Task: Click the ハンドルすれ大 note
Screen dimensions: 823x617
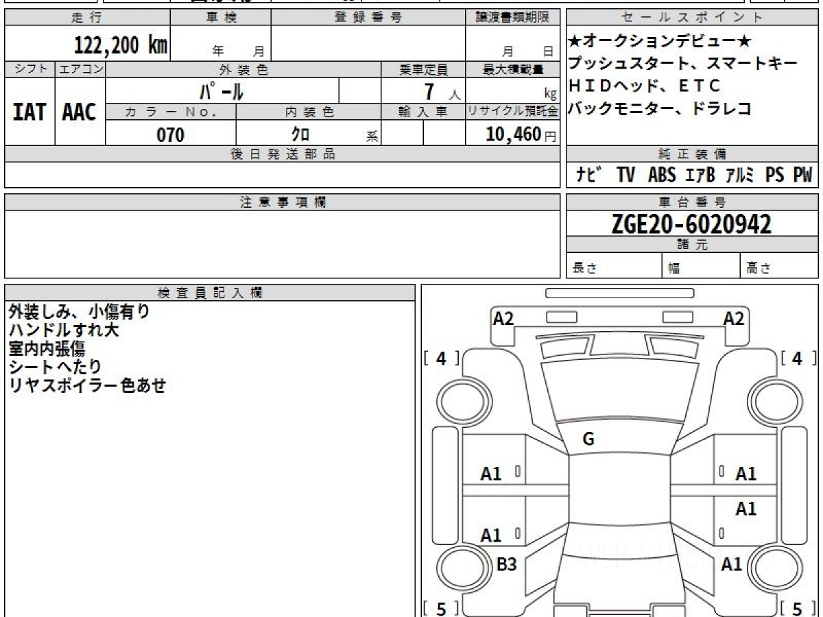Action: tap(64, 330)
